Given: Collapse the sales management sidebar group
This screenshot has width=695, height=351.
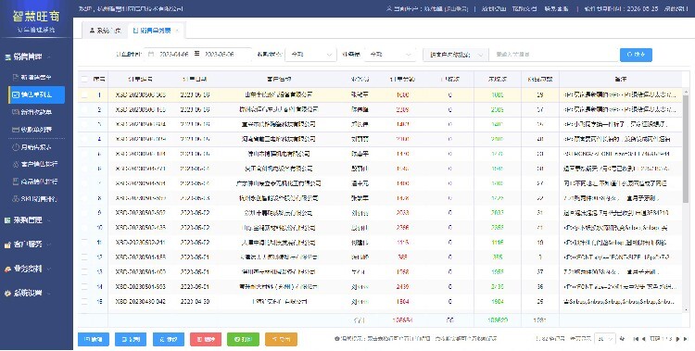Looking at the screenshot, I should 29,56.
